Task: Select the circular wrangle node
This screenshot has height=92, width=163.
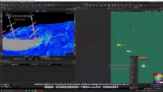Action: [x=143, y=66]
